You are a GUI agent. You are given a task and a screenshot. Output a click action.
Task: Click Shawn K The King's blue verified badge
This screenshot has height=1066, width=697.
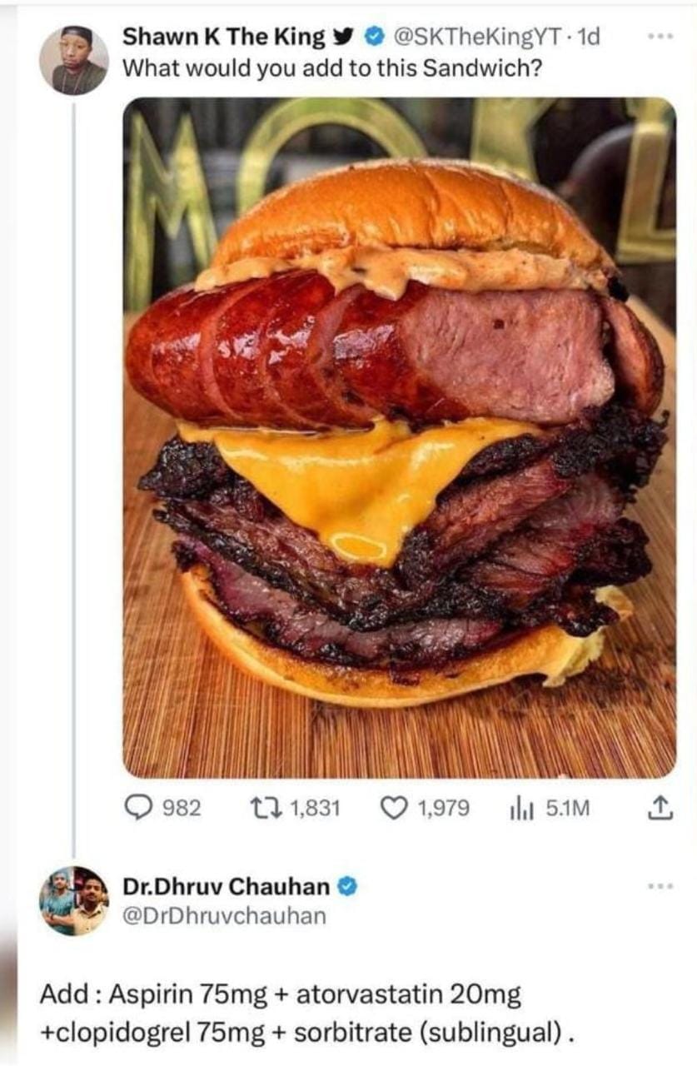pyautogui.click(x=376, y=37)
